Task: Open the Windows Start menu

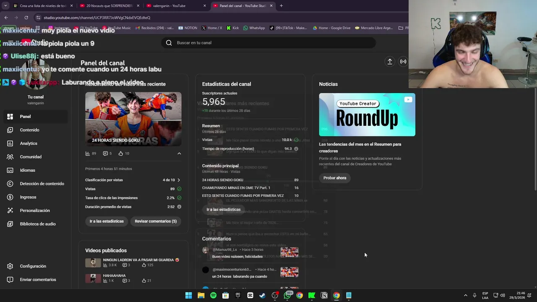Action: [x=189, y=296]
